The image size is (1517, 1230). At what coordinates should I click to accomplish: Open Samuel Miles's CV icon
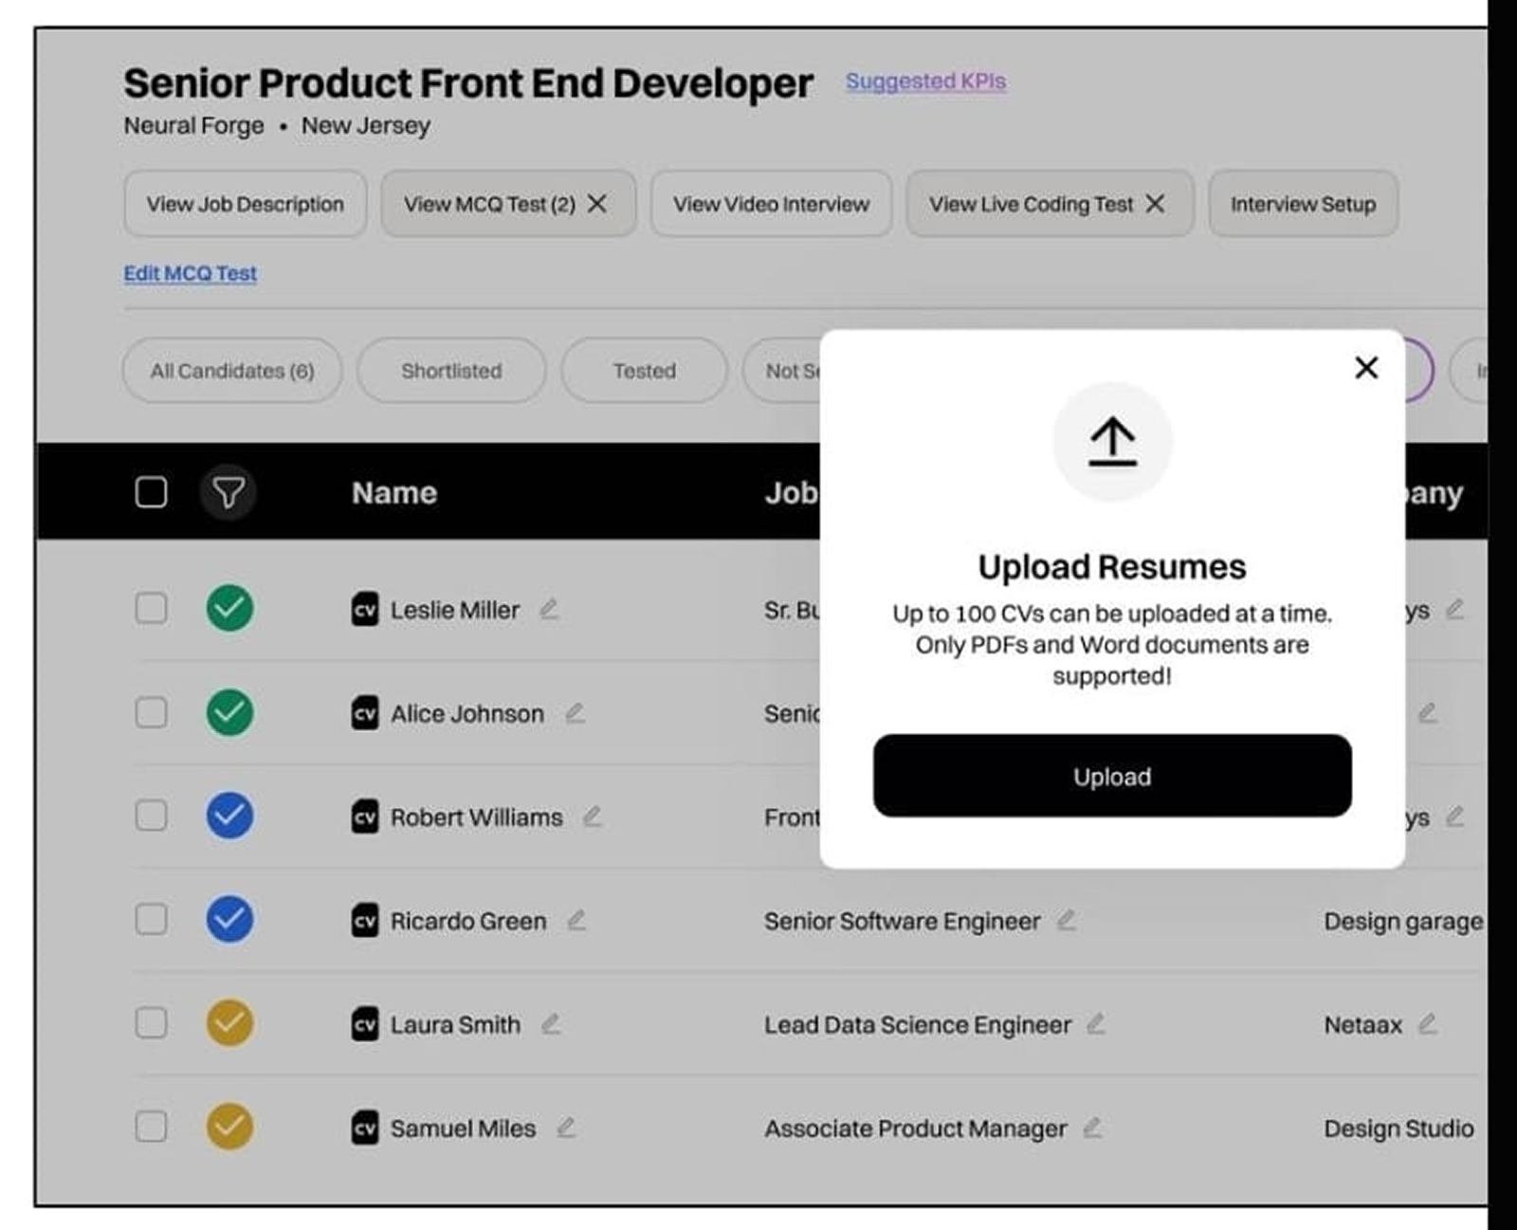coord(364,1129)
